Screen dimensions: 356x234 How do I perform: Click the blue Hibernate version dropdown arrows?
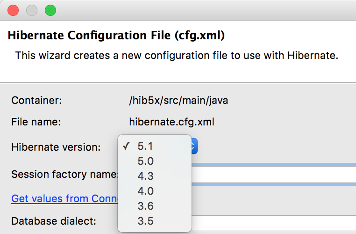click(195, 146)
